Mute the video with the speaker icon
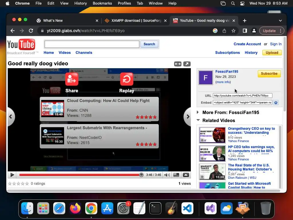Viewport: 293px width, 220px height. click(167, 175)
